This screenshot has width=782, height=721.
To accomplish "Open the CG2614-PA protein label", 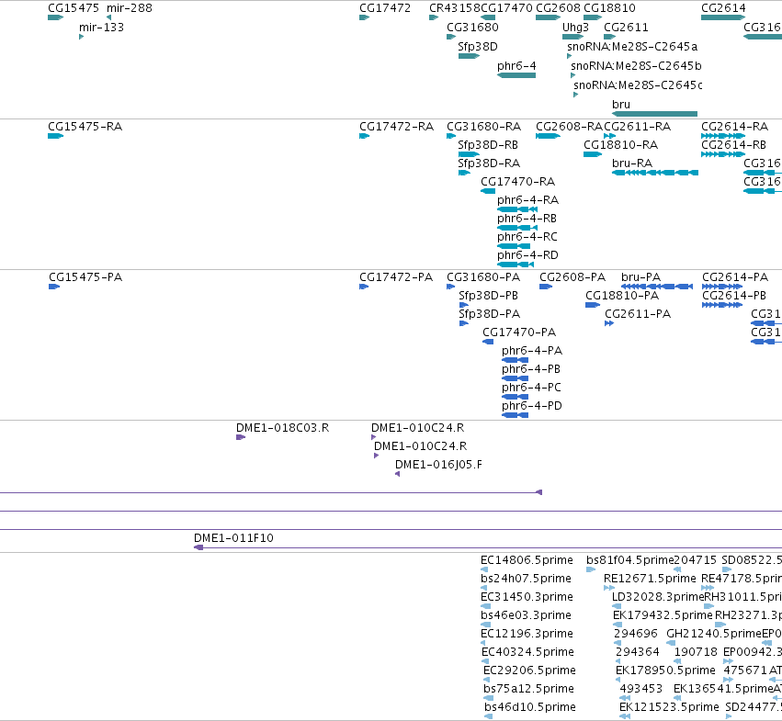I will click(x=735, y=277).
